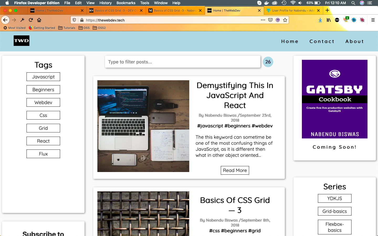Open the downloads panel
The image size is (378, 236).
click(320, 20)
